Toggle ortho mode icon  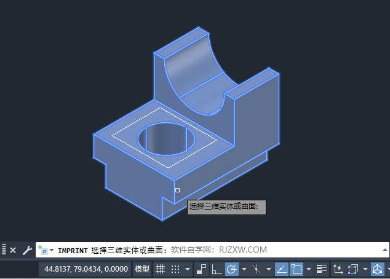pos(217,269)
